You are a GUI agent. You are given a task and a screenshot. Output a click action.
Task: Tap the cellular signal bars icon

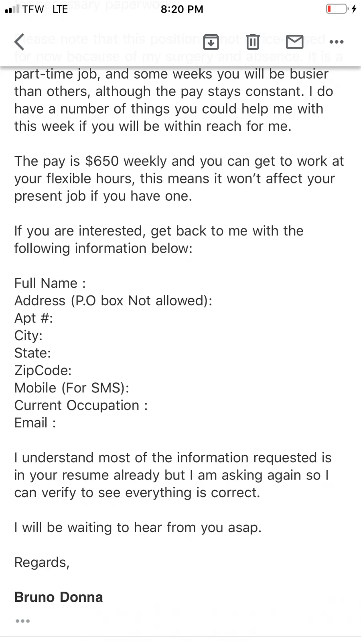click(x=12, y=9)
